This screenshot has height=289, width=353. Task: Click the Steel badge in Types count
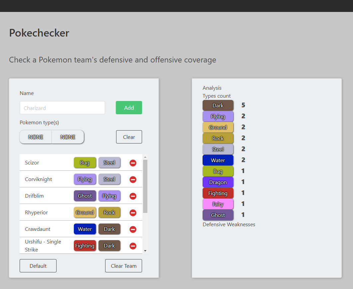tap(218, 149)
